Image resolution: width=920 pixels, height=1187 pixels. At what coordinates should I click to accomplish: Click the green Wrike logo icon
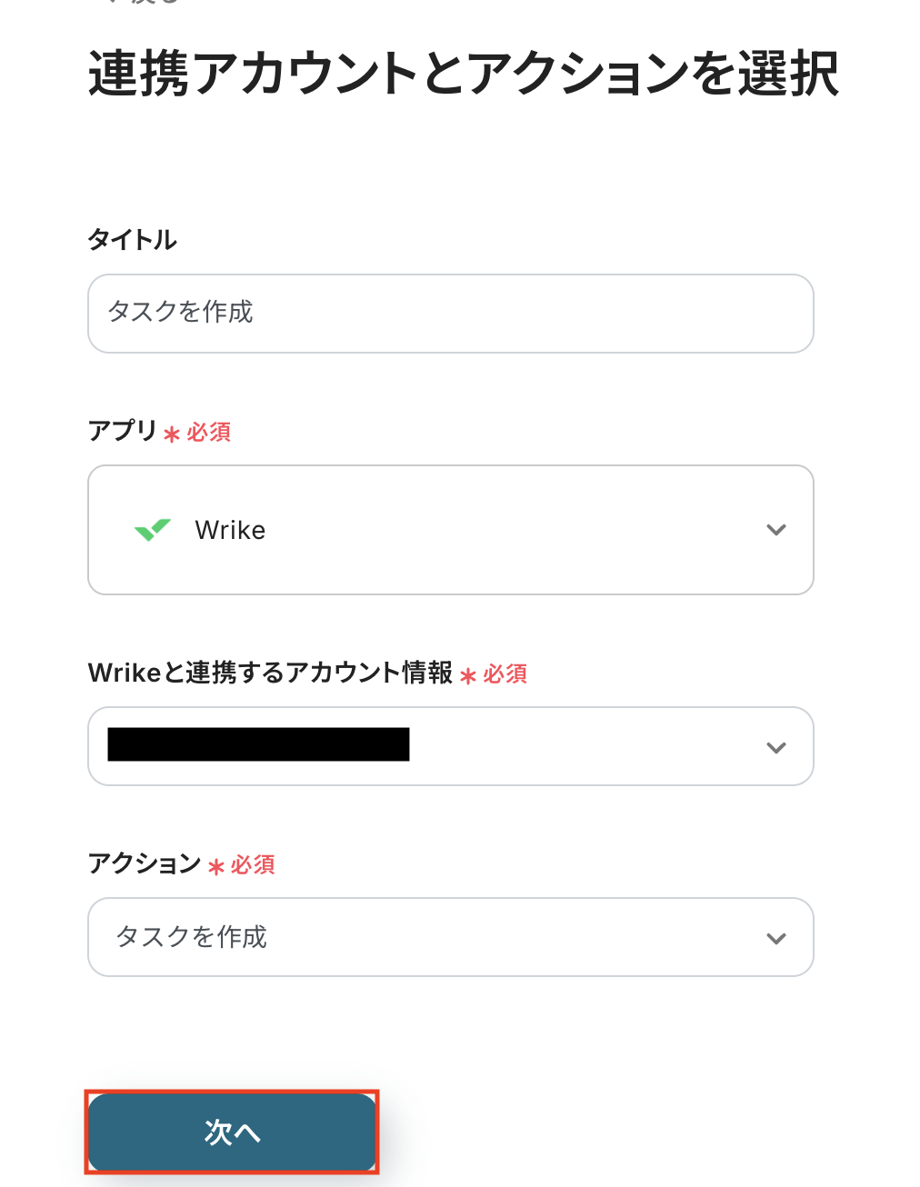tap(153, 529)
